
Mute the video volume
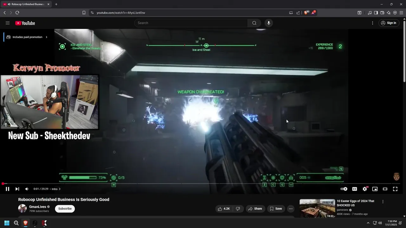(x=27, y=189)
